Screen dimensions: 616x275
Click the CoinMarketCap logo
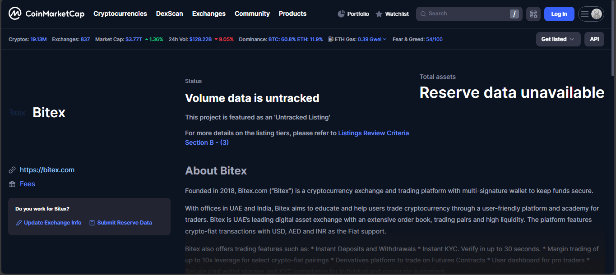point(46,14)
